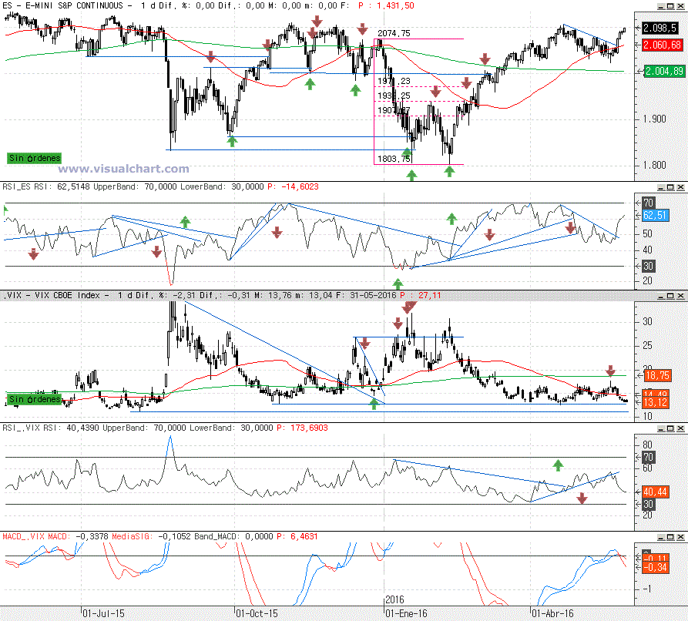Click the RSI_ES RSI: 62,5148 readout
The width and height of the screenshot is (688, 621).
(46, 186)
